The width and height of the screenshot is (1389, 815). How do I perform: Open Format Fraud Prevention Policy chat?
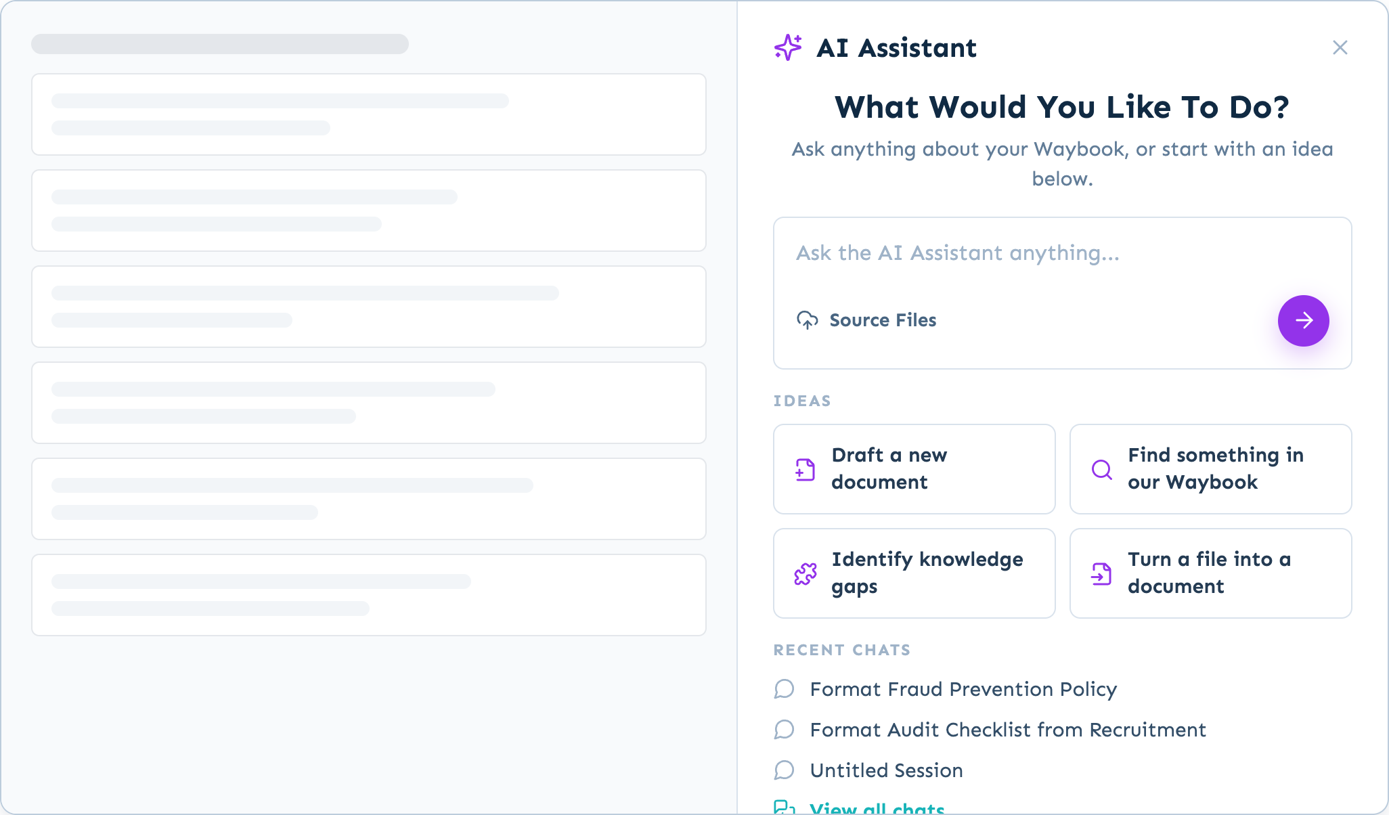[963, 689]
